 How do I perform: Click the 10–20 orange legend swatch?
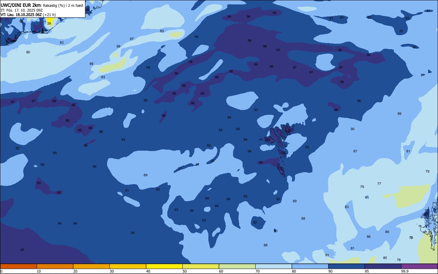pyautogui.click(x=55, y=266)
